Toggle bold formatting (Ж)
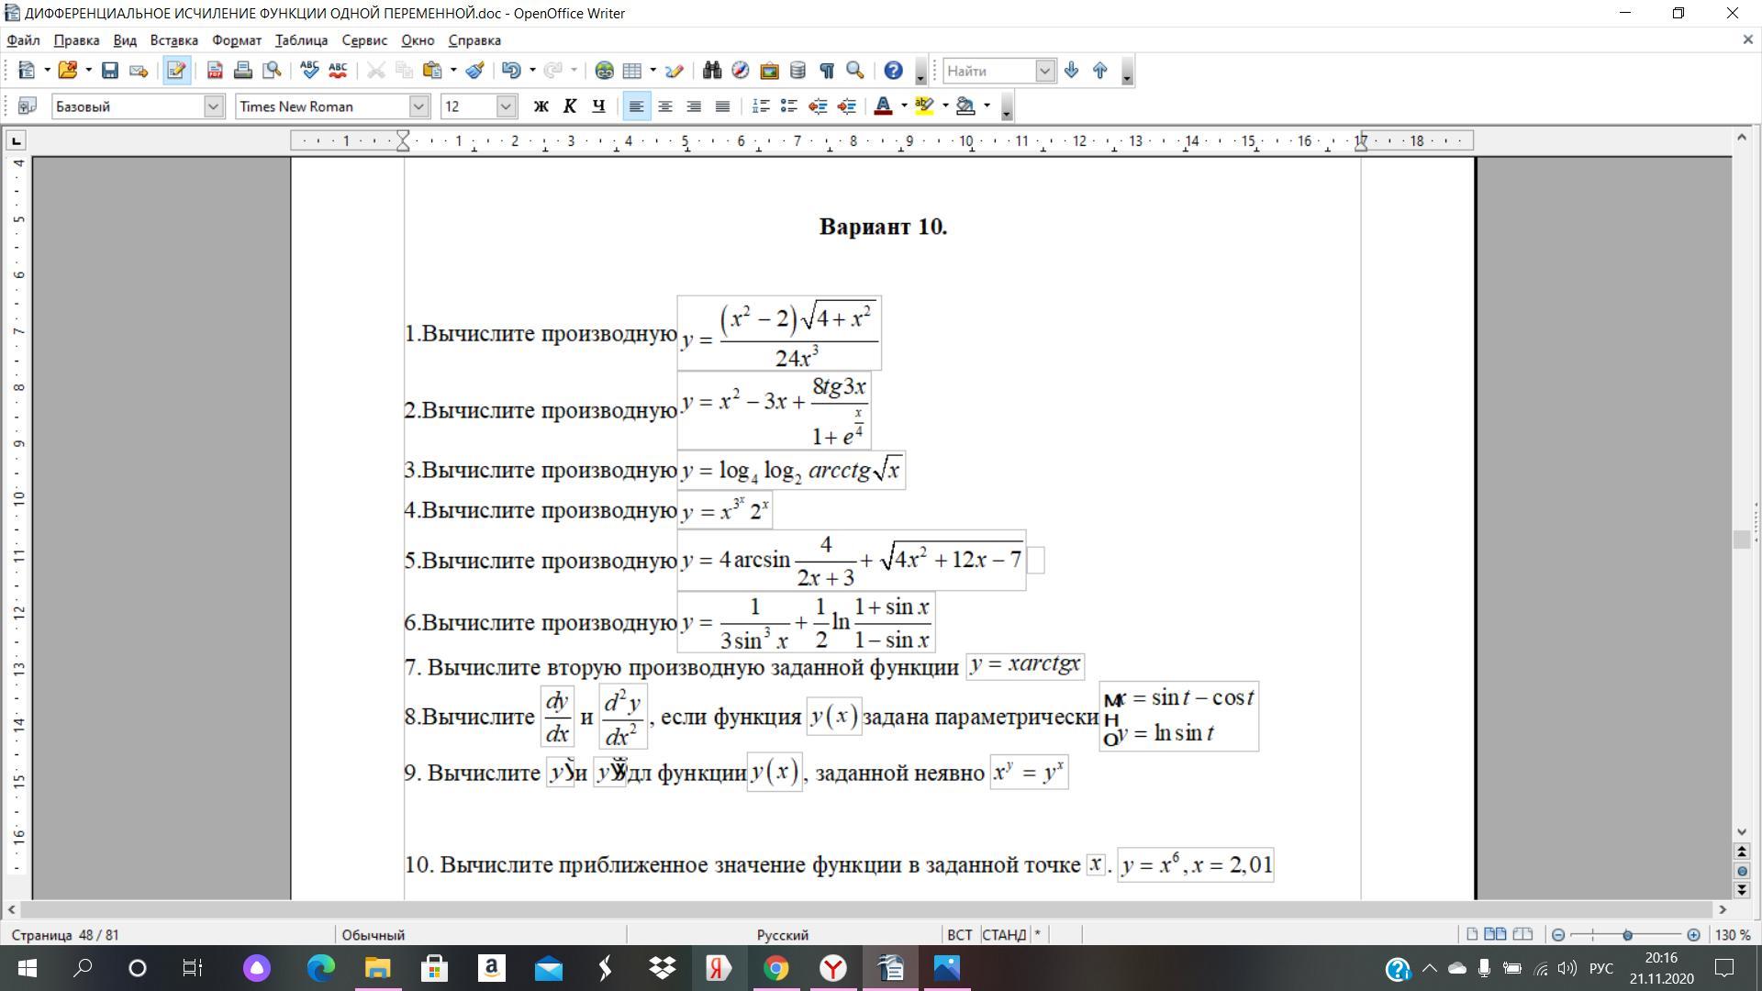The width and height of the screenshot is (1762, 991). 541,106
